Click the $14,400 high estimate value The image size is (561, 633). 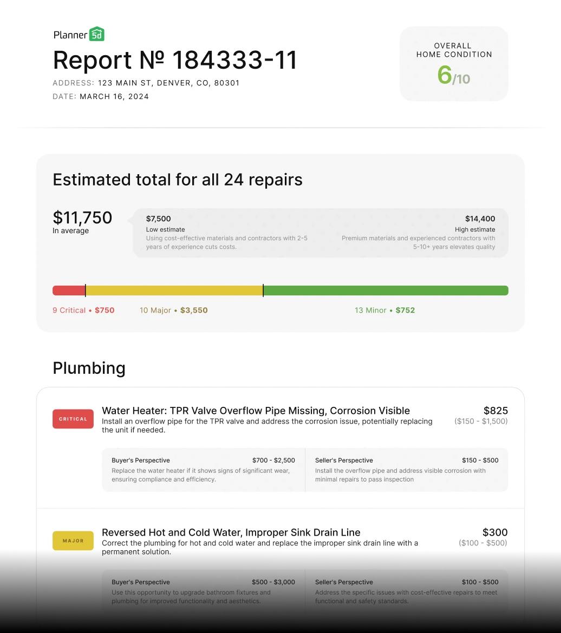click(x=480, y=219)
